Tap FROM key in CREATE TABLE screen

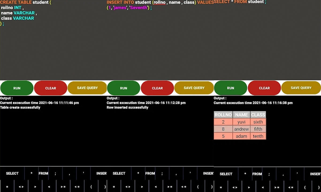(43, 173)
